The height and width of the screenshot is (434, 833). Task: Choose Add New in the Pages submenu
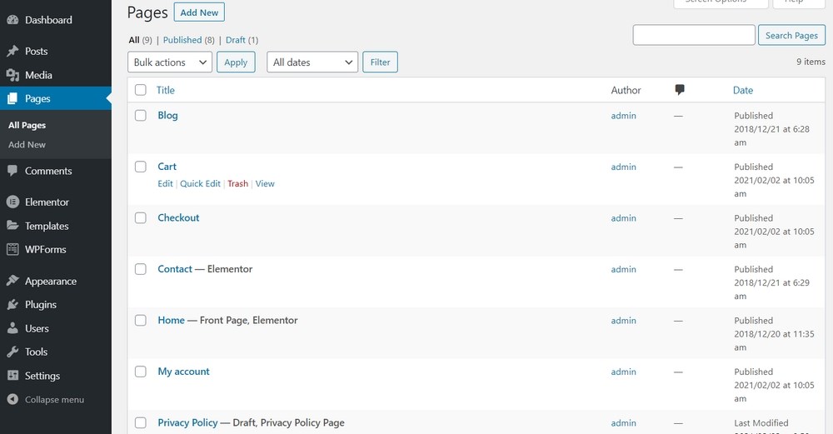click(x=27, y=144)
